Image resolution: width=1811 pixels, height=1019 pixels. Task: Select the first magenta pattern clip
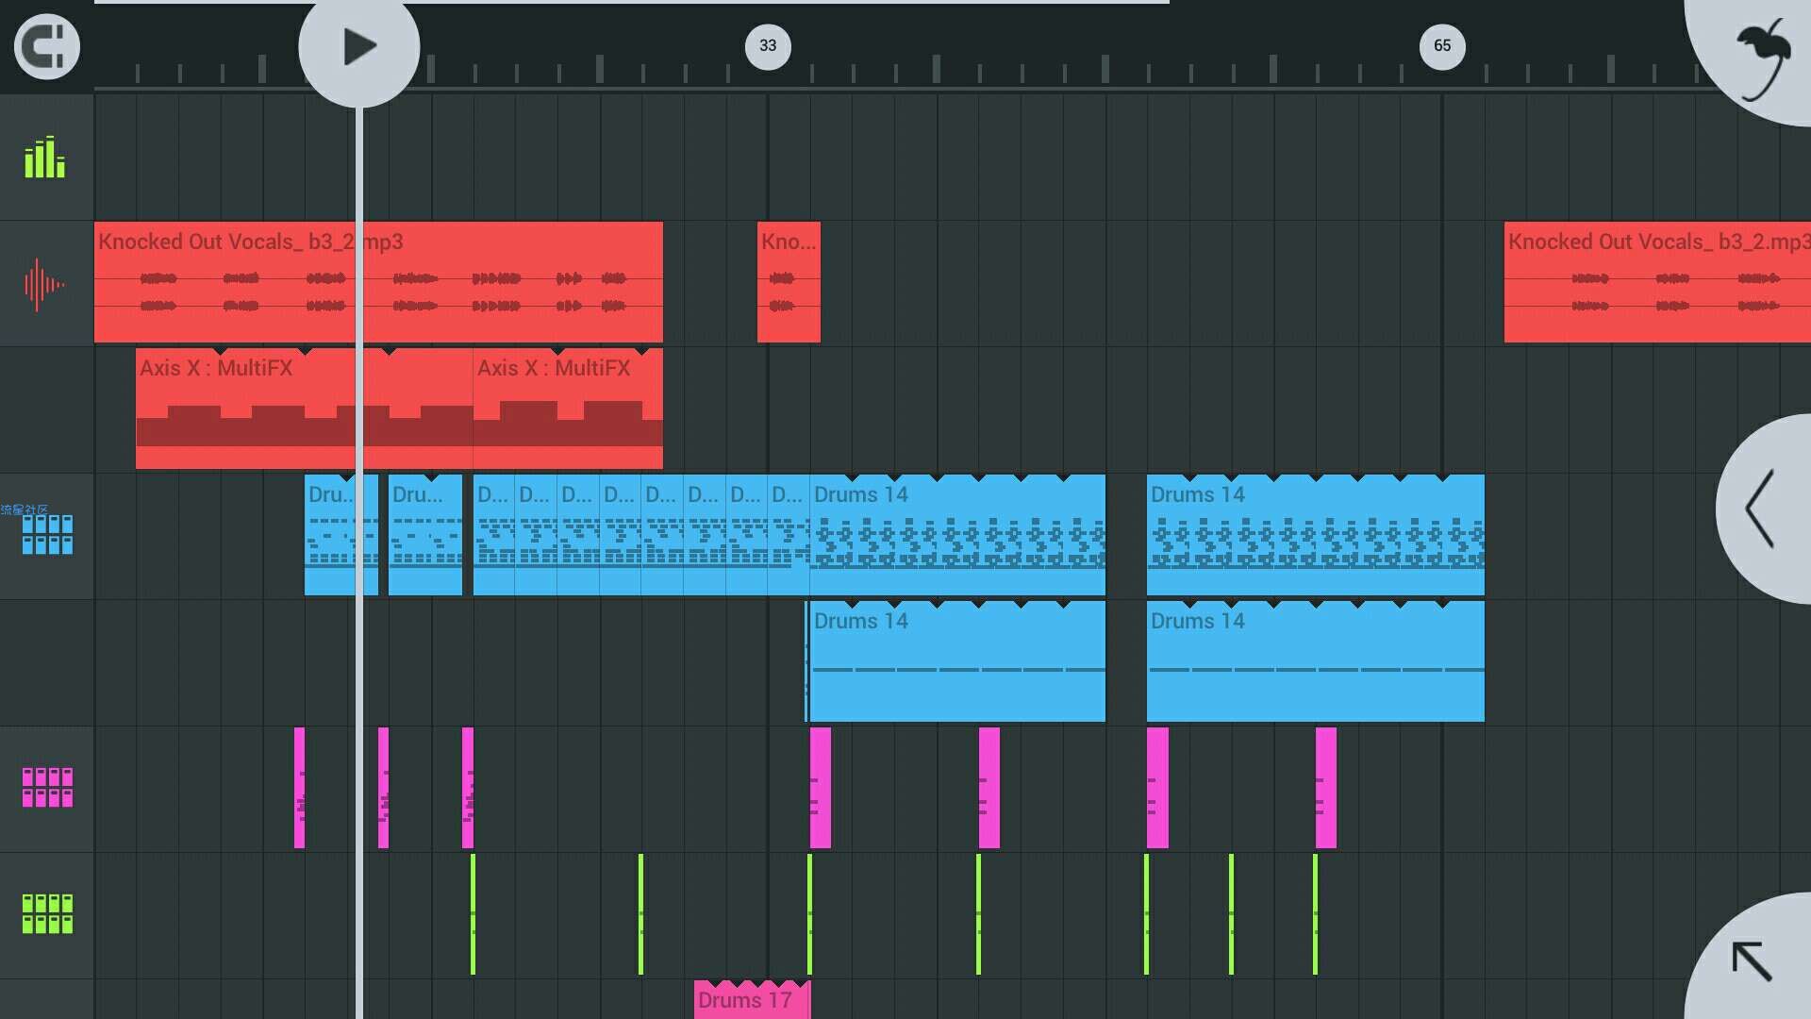click(x=299, y=788)
